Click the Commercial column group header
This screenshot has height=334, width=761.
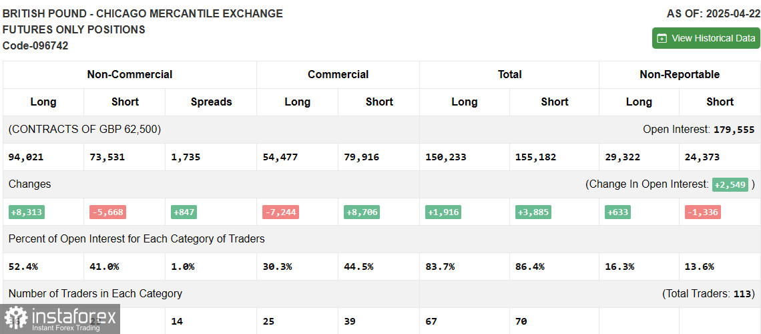click(x=338, y=75)
